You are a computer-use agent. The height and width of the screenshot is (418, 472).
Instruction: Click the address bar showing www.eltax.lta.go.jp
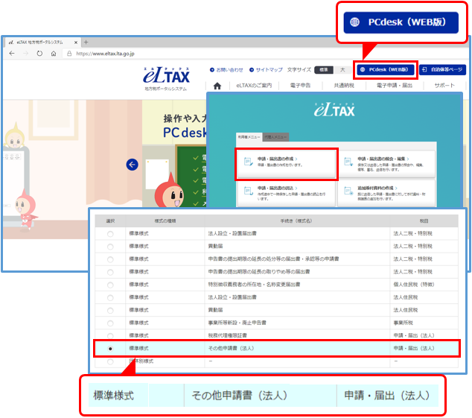tap(105, 54)
